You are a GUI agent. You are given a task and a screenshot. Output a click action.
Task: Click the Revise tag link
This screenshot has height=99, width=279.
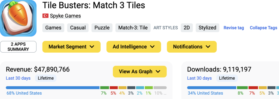pos(233,28)
